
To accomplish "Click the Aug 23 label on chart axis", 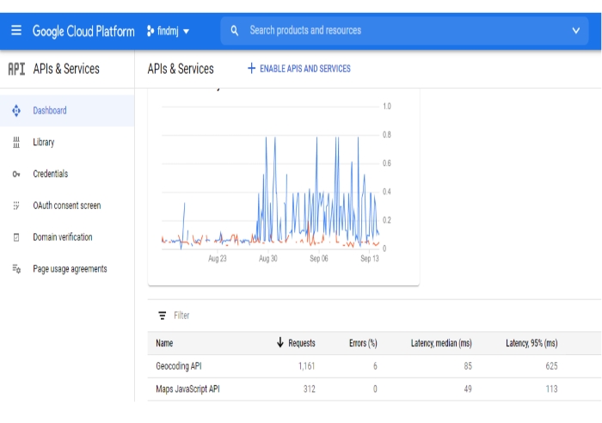I will click(218, 259).
